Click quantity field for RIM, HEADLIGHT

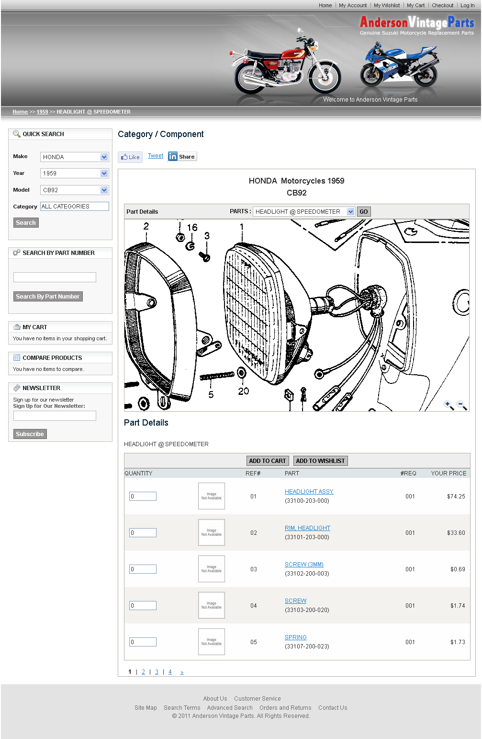click(143, 532)
